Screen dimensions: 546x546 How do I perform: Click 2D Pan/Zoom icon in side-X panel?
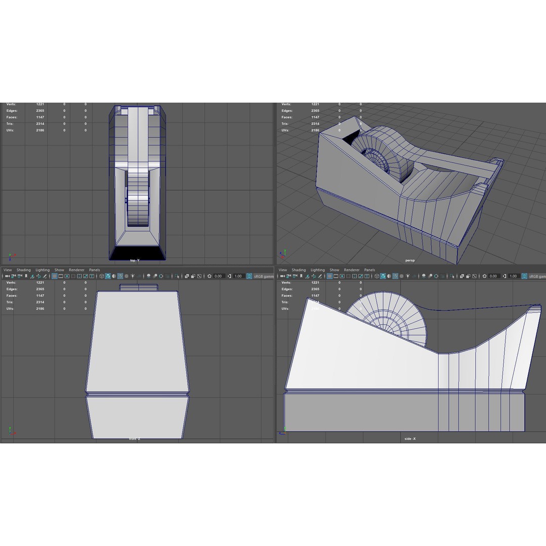(x=314, y=276)
